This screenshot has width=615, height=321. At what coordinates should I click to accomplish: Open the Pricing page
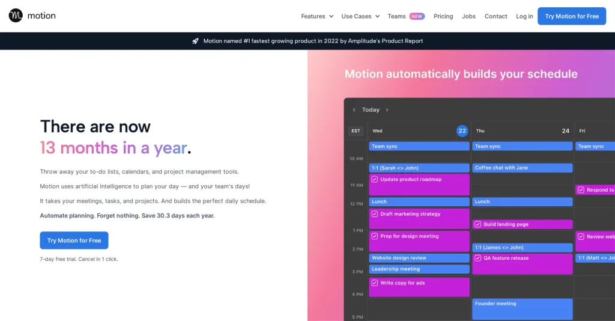point(443,16)
